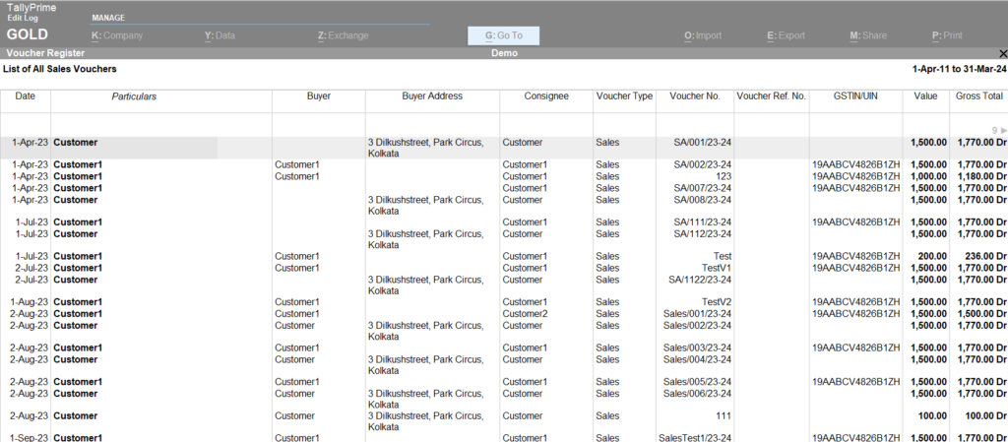Click the Particulars column header

[x=134, y=96]
